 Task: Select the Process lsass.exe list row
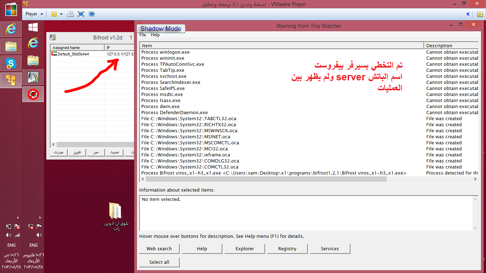click(161, 101)
